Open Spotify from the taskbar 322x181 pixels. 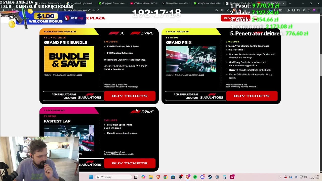point(195,177)
